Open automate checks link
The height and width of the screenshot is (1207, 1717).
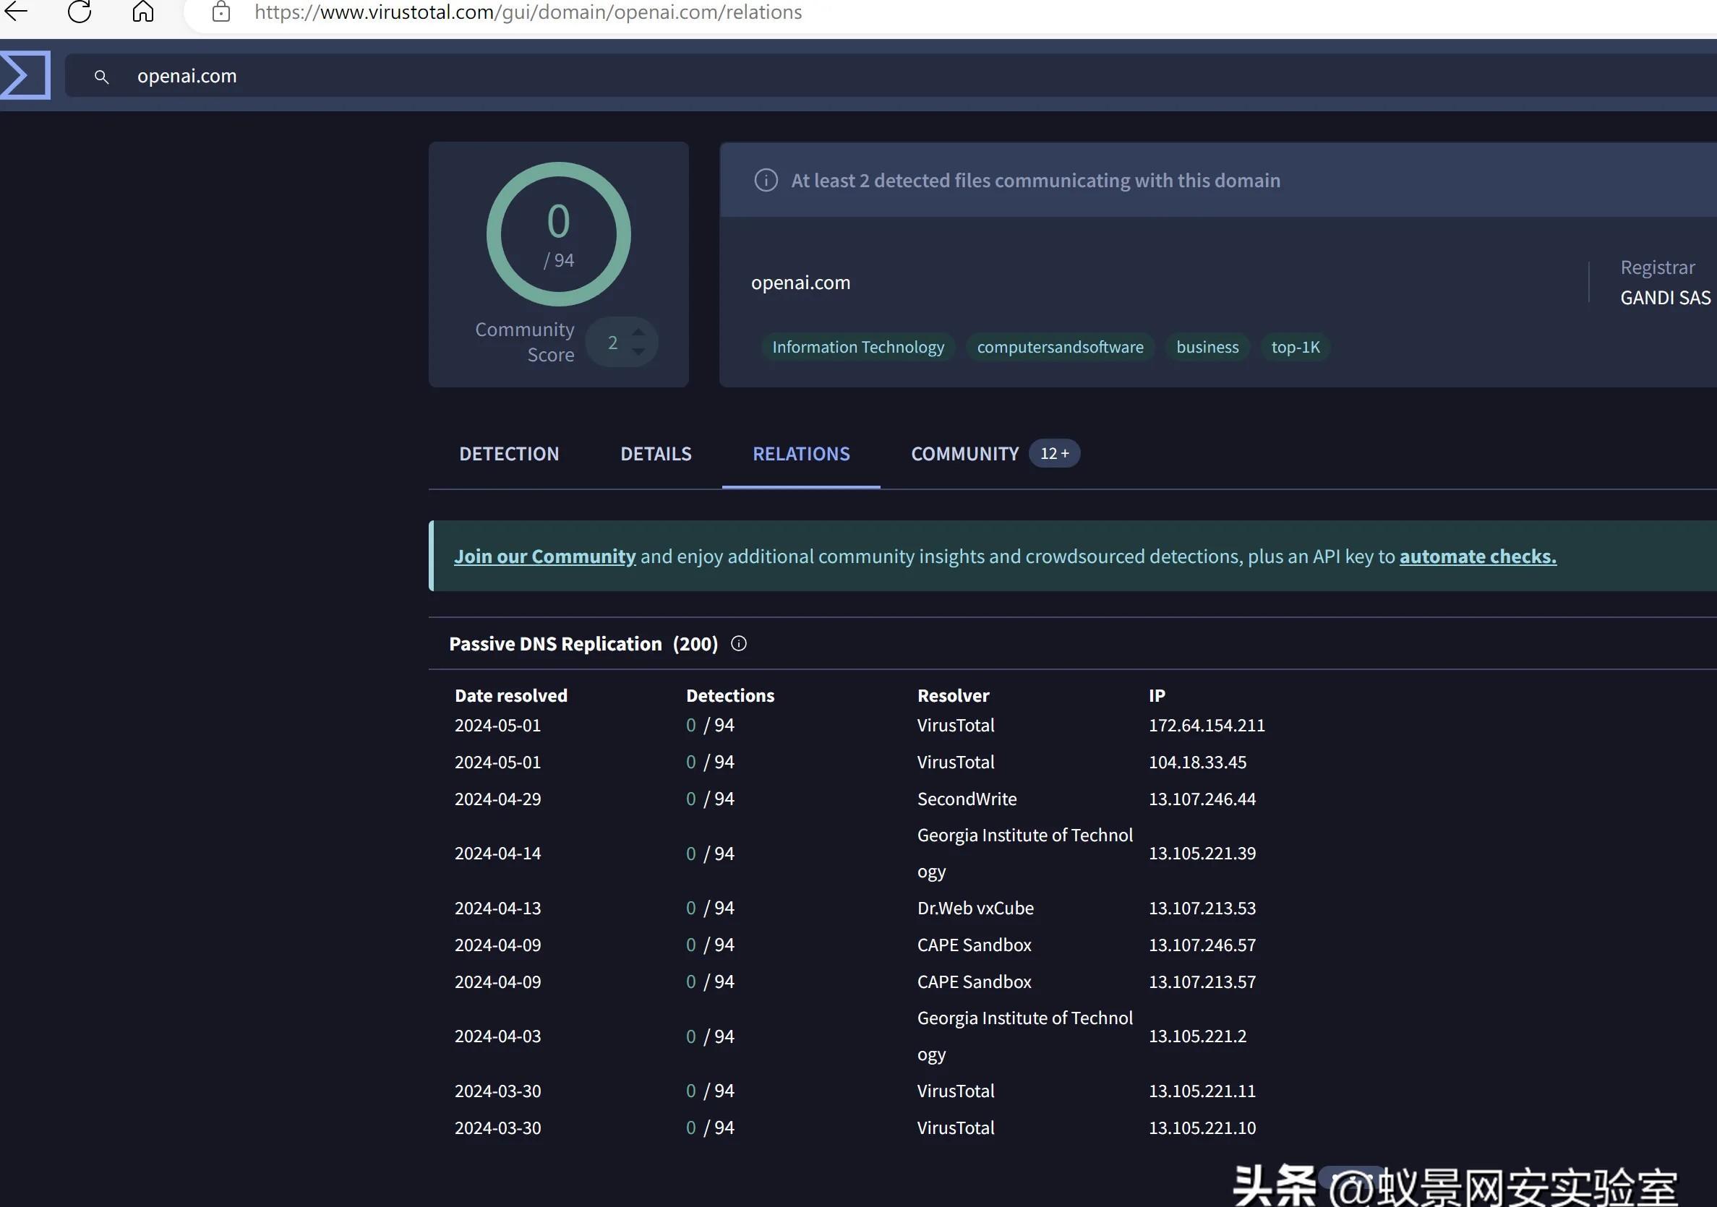[x=1478, y=557]
